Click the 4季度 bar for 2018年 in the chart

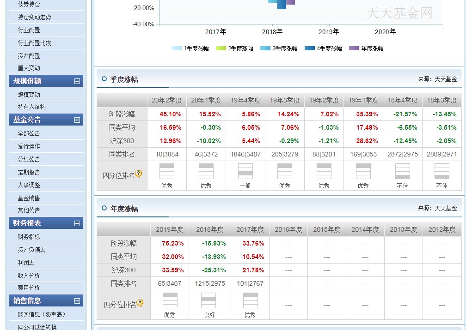click(x=282, y=5)
